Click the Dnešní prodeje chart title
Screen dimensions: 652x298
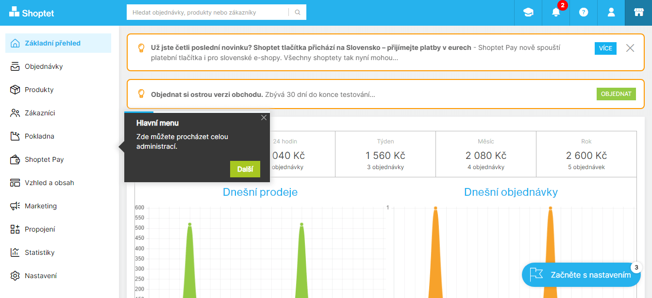point(260,192)
